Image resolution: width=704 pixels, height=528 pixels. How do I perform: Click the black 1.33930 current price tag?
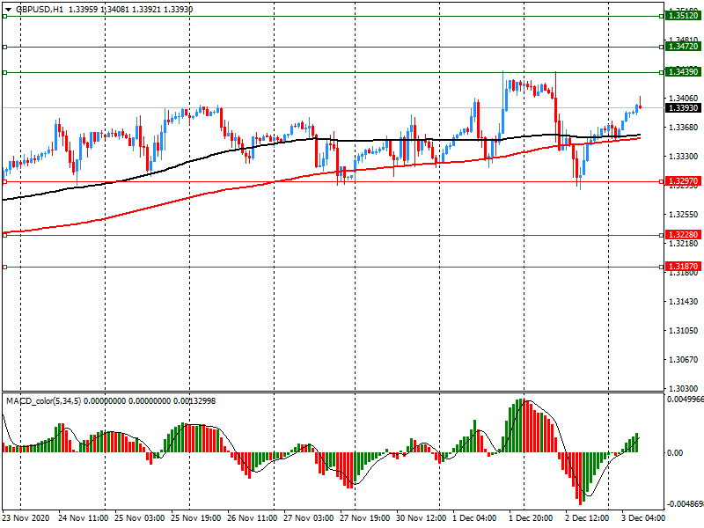click(x=683, y=107)
